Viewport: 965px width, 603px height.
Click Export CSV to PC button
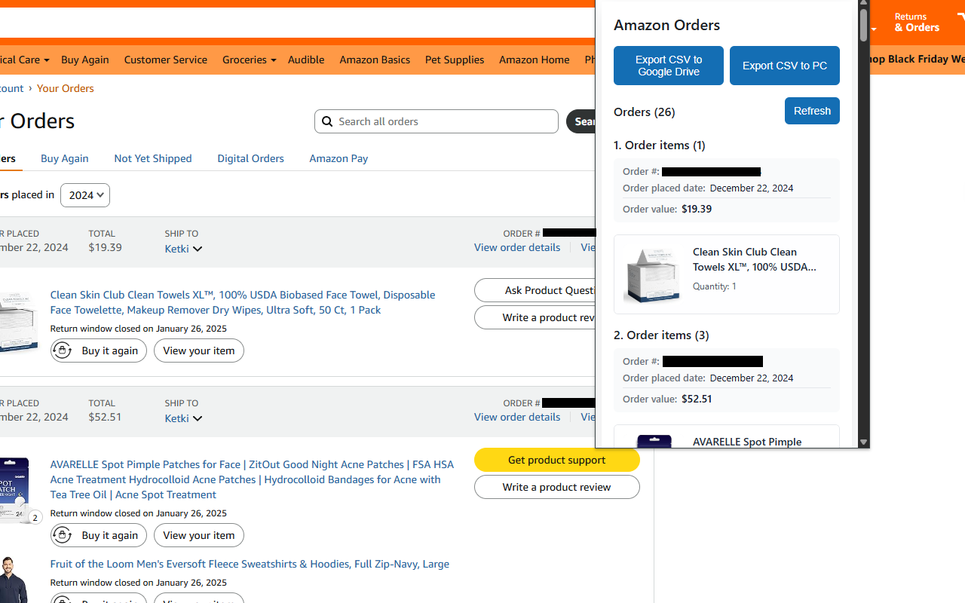coord(785,66)
